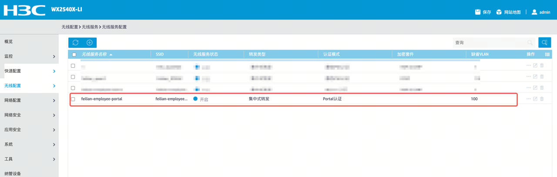Viewport: 557px width, 177px height.
Task: Expand the 应用安全 sidebar chevron
Action: pyautogui.click(x=54, y=130)
